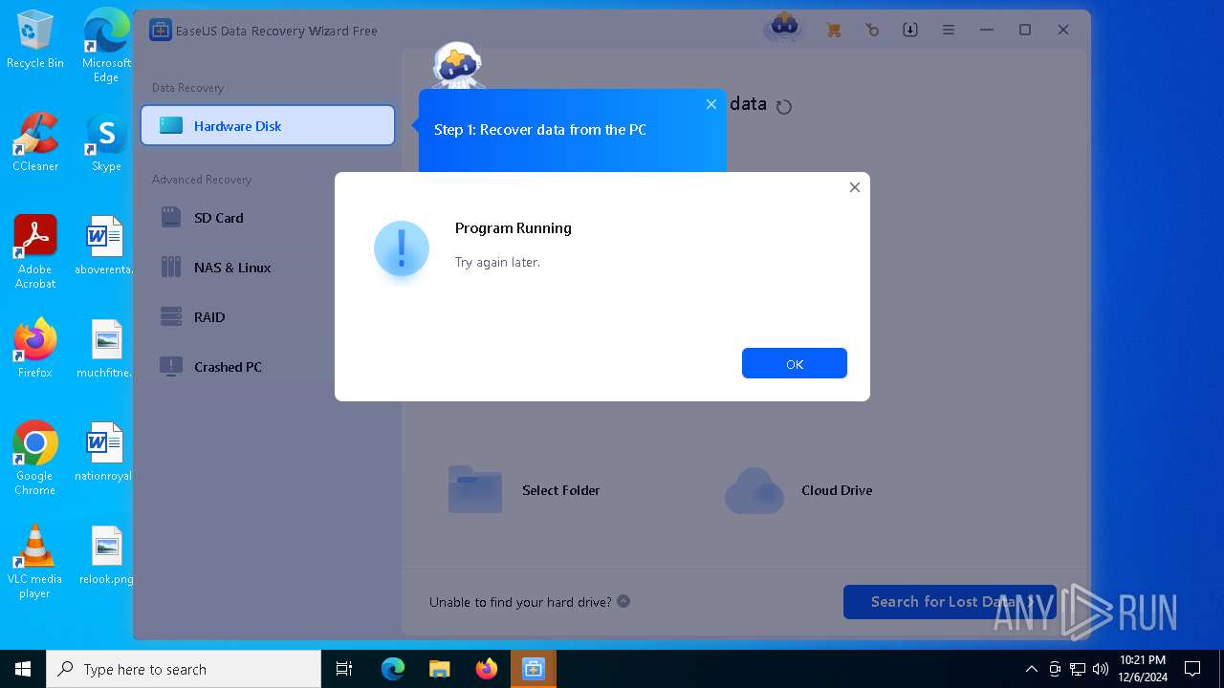Screen dimensions: 1224x688
Task: Launch Microsoft Edge desktop shortcut
Action: point(106,45)
